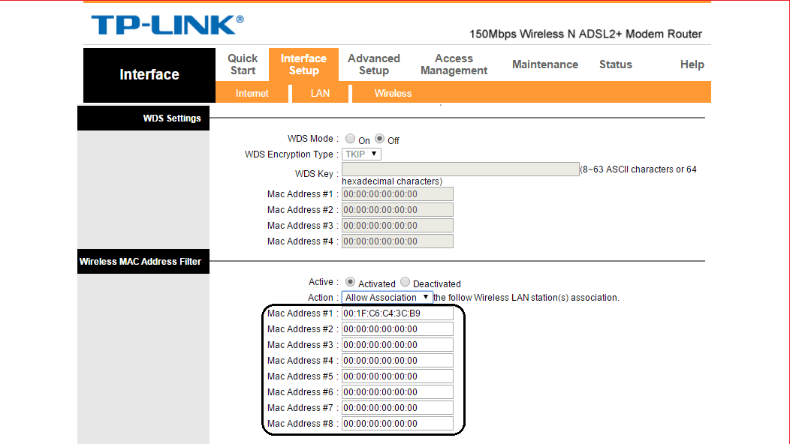
Task: Open the Allow Association action dropdown
Action: 387,298
